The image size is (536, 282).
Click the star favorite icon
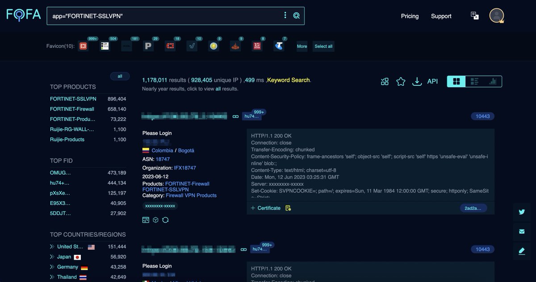pyautogui.click(x=401, y=81)
